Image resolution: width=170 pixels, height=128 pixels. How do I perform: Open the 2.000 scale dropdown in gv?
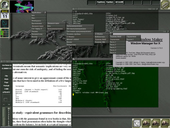(6, 89)
